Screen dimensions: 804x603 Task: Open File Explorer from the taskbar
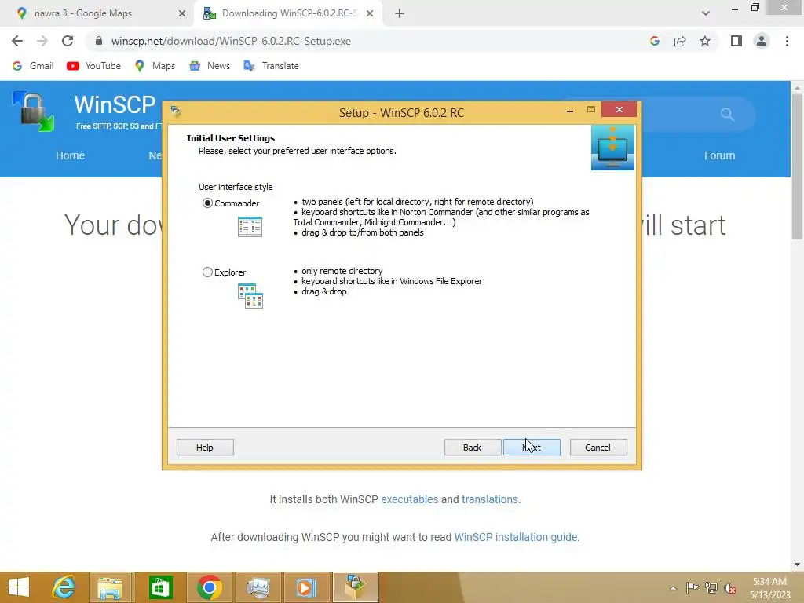click(110, 587)
